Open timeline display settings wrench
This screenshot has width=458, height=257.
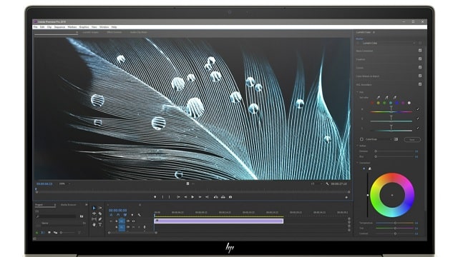140,215
